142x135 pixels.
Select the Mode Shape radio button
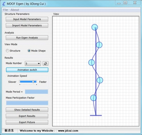click(29, 51)
